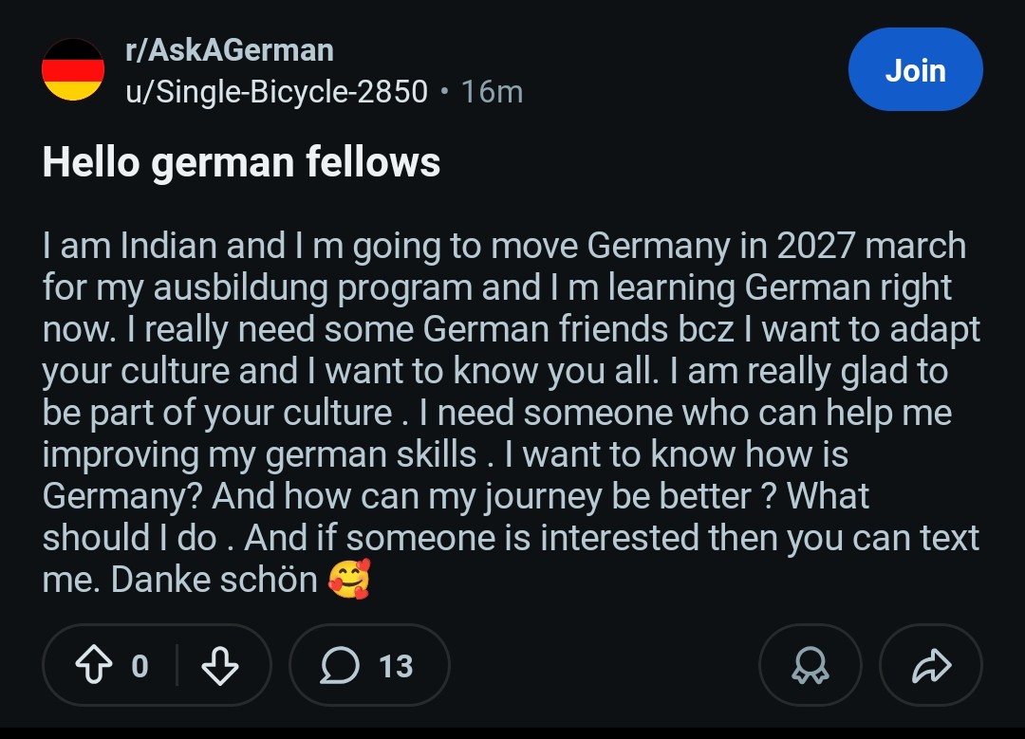Open the post titled Hello german fellows
Viewport: 1025px width, 739px height.
[x=241, y=161]
